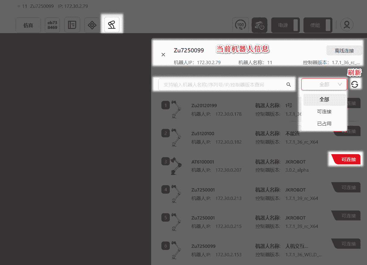Click the robot search input field
This screenshot has width=367, height=265.
(223, 85)
